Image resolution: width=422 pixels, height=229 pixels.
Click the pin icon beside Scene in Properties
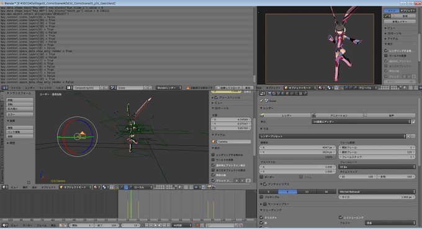point(261,101)
